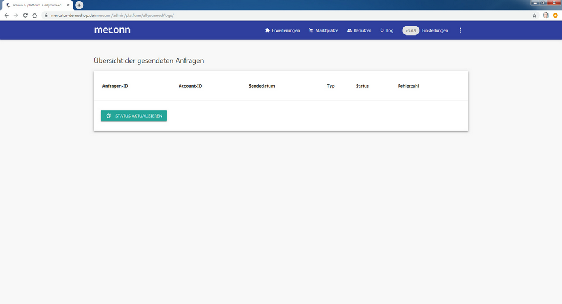Reload the page using browser refresh icon
562x304 pixels.
pyautogui.click(x=25, y=15)
